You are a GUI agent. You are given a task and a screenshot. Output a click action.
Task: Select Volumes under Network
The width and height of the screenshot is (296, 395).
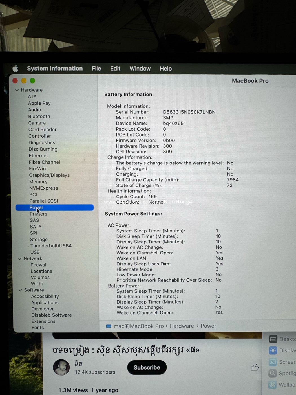pyautogui.click(x=40, y=277)
